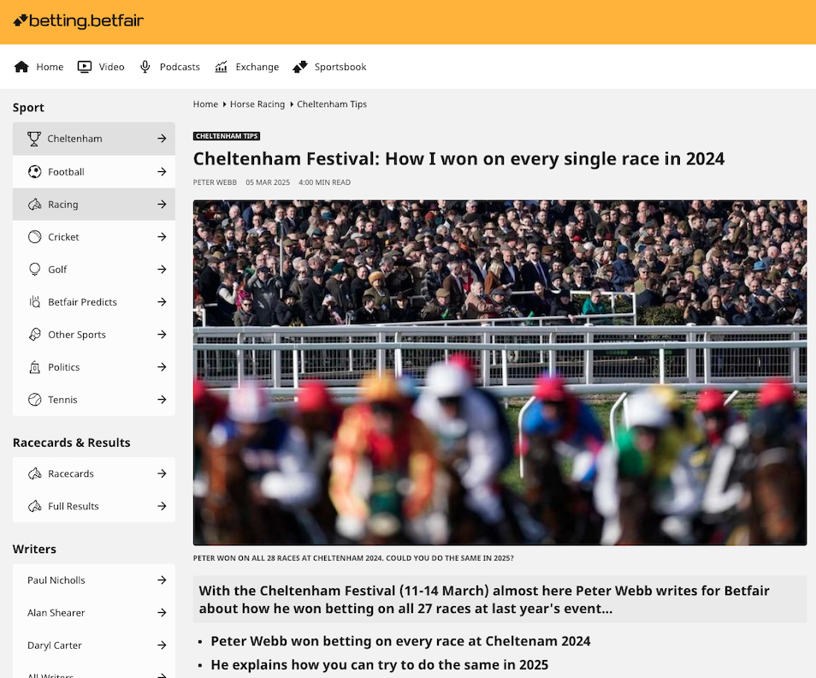Click the Horse Racing breadcrumb link

coord(257,104)
